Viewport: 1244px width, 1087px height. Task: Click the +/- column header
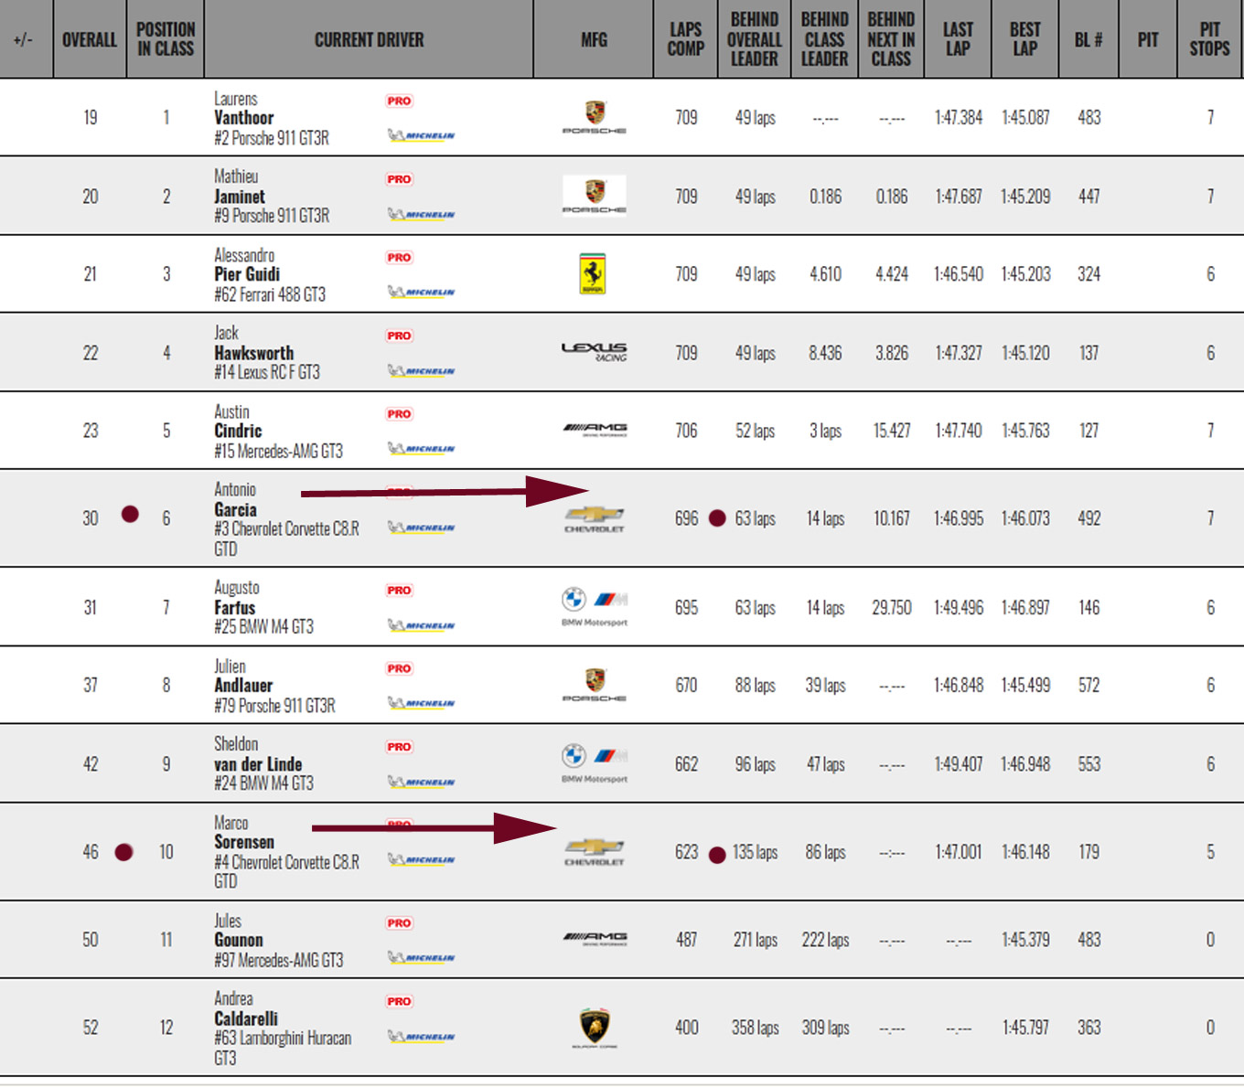(24, 40)
